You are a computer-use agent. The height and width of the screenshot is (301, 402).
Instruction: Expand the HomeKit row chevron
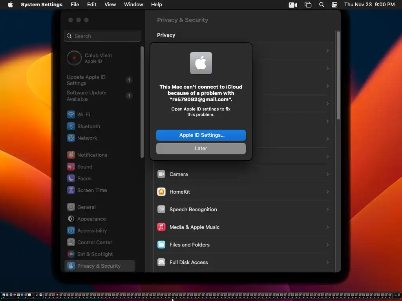(327, 192)
